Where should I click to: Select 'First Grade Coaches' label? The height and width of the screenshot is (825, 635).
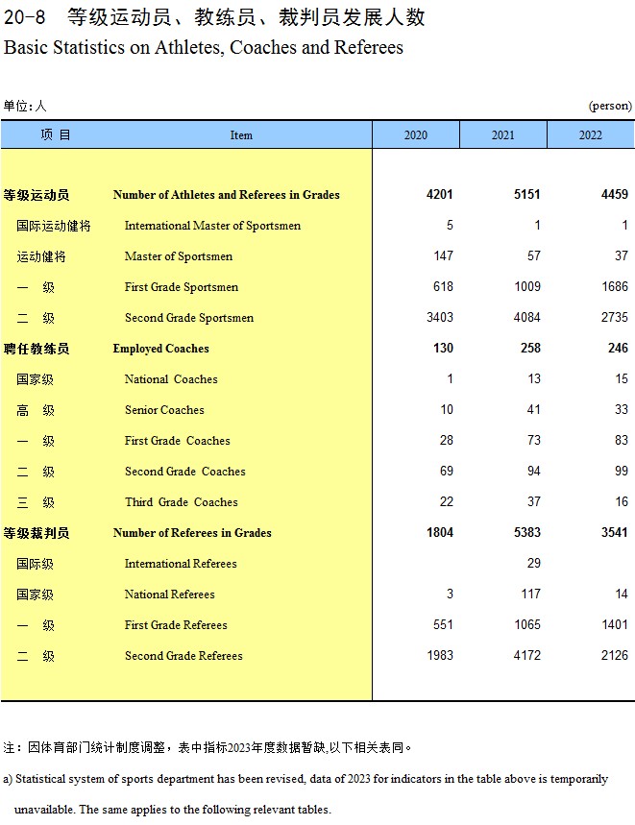click(178, 441)
